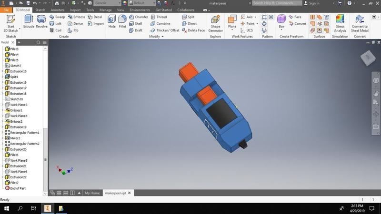The height and width of the screenshot is (214, 381).
Task: Open Task View on taskbar
Action: coord(33,208)
